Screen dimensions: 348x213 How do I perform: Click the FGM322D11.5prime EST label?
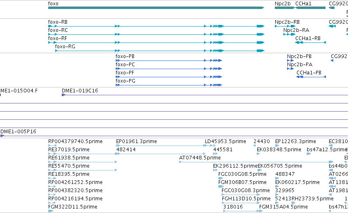click(72, 207)
